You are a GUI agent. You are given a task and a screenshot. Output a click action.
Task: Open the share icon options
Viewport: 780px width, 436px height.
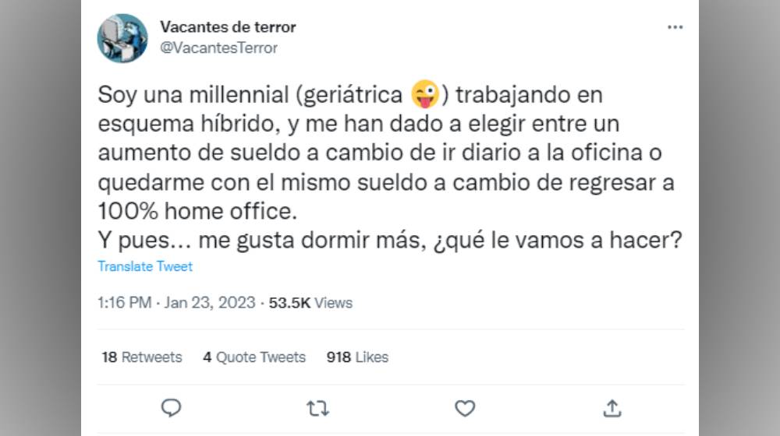pyautogui.click(x=612, y=408)
